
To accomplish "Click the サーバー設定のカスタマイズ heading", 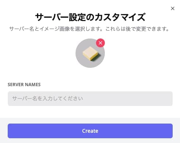I will point(90,17).
